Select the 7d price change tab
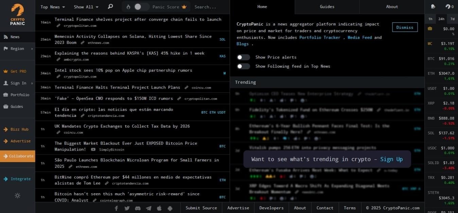The image size is (458, 213). (452, 19)
